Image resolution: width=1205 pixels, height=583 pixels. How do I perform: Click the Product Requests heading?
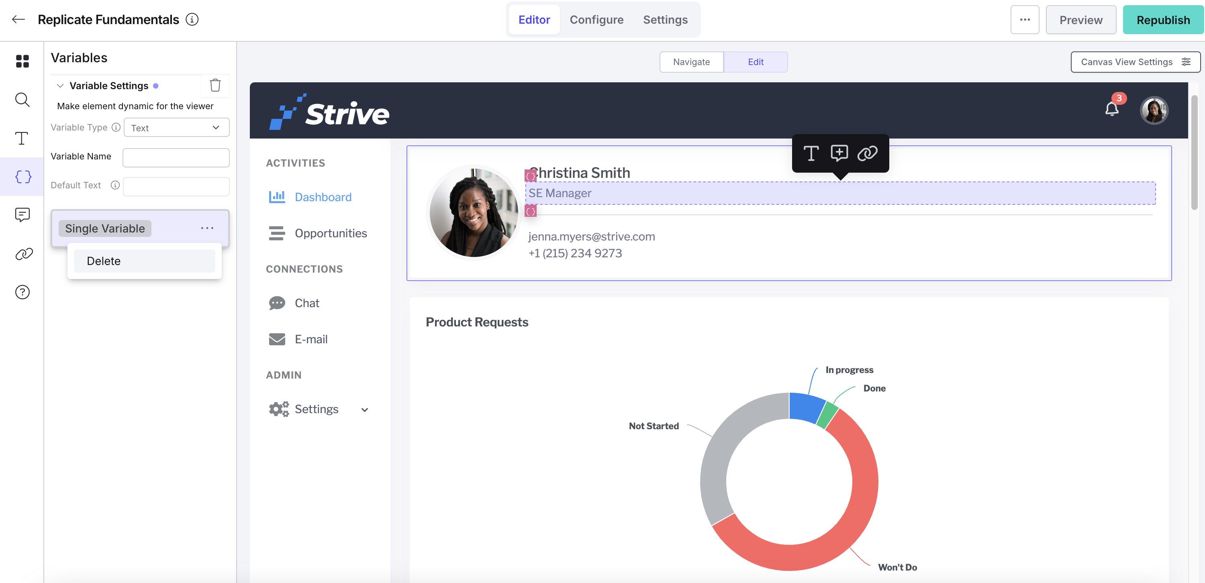pyautogui.click(x=477, y=322)
